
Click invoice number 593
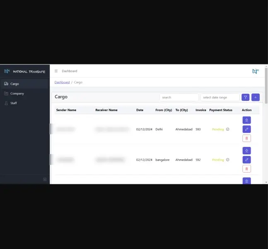coord(198,129)
